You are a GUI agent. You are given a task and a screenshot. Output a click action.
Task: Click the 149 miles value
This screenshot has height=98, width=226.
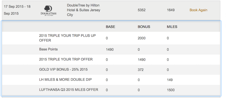click(x=170, y=80)
